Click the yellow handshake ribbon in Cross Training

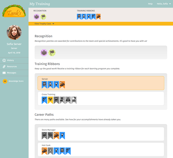(50, 100)
